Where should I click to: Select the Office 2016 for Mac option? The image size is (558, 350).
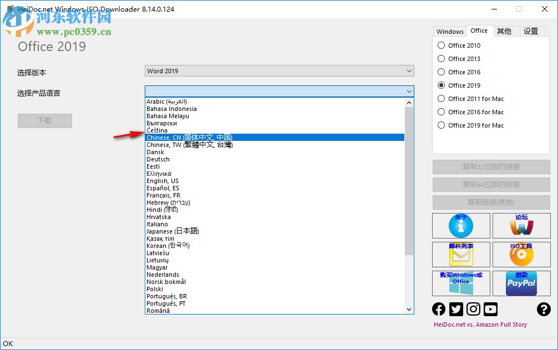pos(442,111)
